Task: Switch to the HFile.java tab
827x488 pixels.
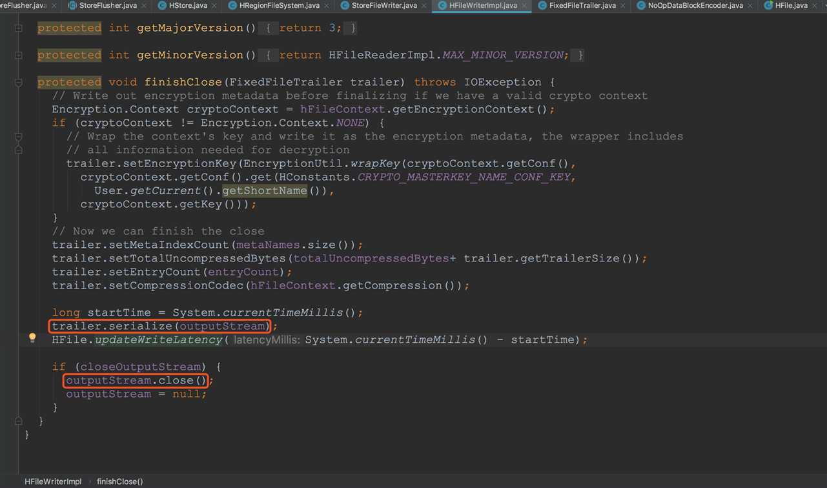Action: coord(791,5)
